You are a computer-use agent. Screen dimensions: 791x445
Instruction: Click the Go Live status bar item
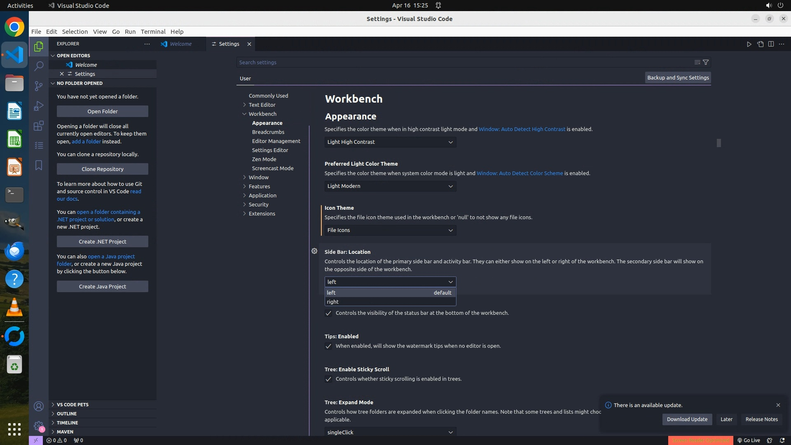(x=749, y=440)
